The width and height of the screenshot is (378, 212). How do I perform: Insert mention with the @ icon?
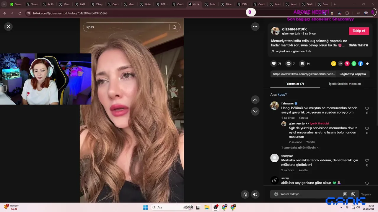(345, 194)
